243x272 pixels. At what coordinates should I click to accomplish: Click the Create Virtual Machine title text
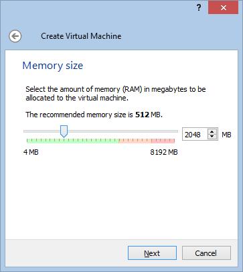[x=81, y=36]
